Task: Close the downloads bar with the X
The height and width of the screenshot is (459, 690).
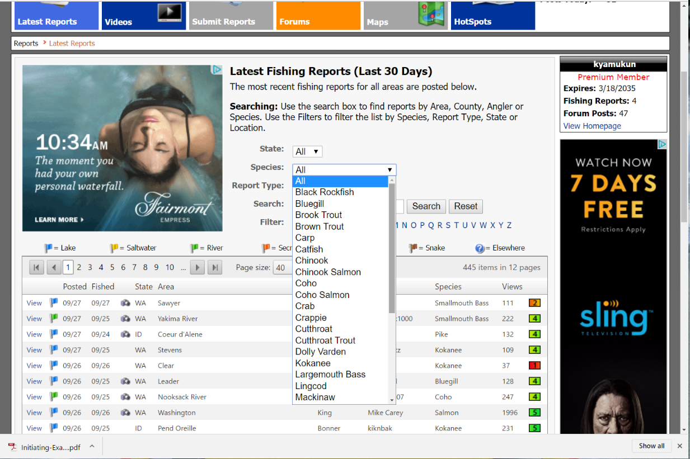Action: [x=679, y=446]
